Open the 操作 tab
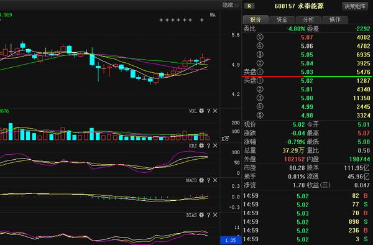The height and width of the screenshot is (245, 373). click(335, 20)
